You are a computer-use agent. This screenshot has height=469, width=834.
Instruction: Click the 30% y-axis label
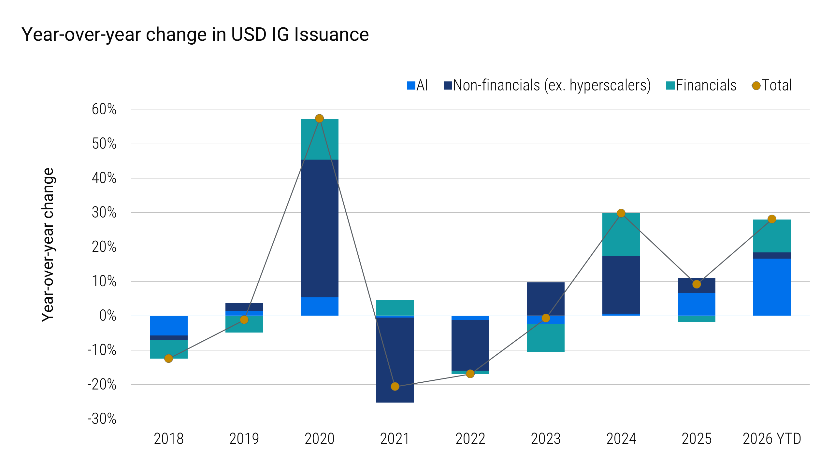[104, 213]
